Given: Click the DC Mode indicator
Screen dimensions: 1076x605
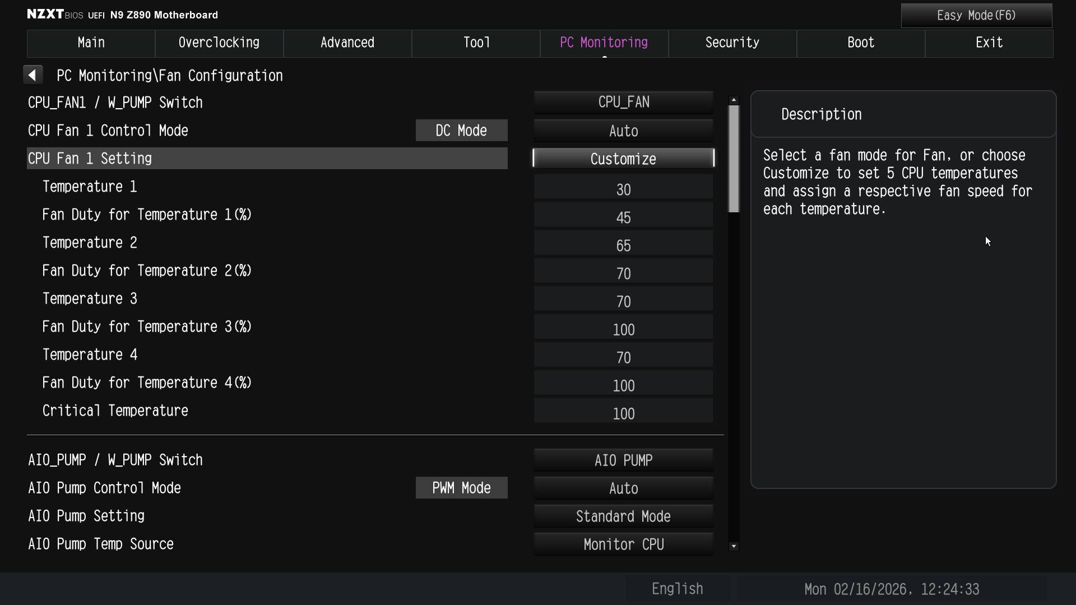Looking at the screenshot, I should tap(461, 131).
